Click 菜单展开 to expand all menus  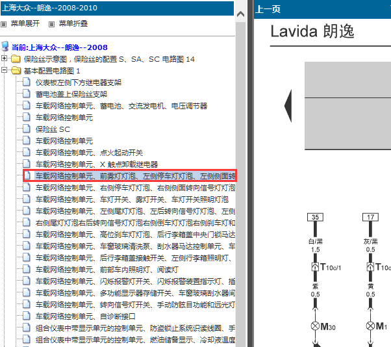point(25,23)
